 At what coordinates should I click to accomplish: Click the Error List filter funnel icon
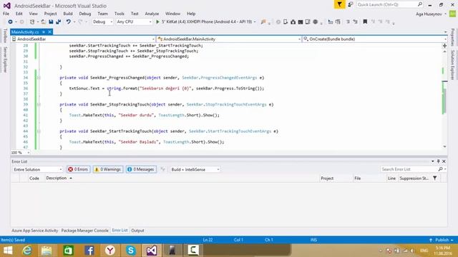tap(434, 178)
